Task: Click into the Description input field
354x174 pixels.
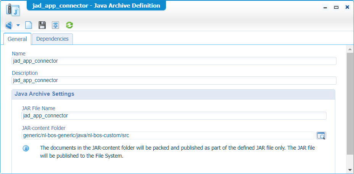Action: coord(174,80)
